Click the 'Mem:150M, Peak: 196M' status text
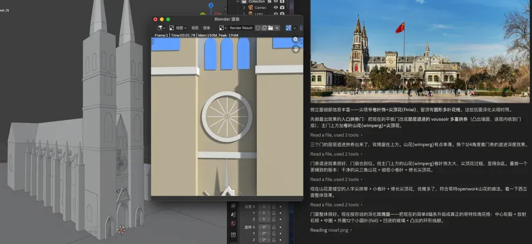Screen dimensions: 532x244 (218, 35)
